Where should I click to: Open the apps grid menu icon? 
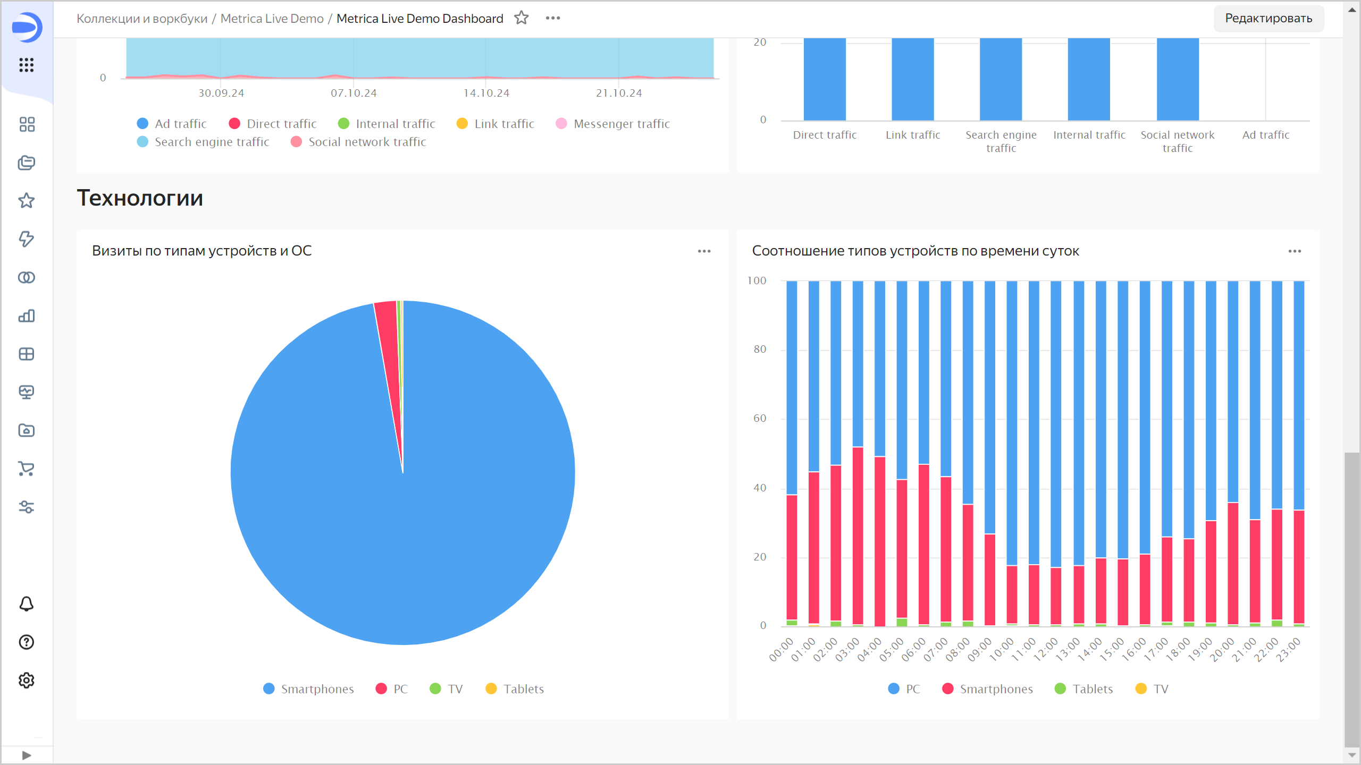click(26, 65)
